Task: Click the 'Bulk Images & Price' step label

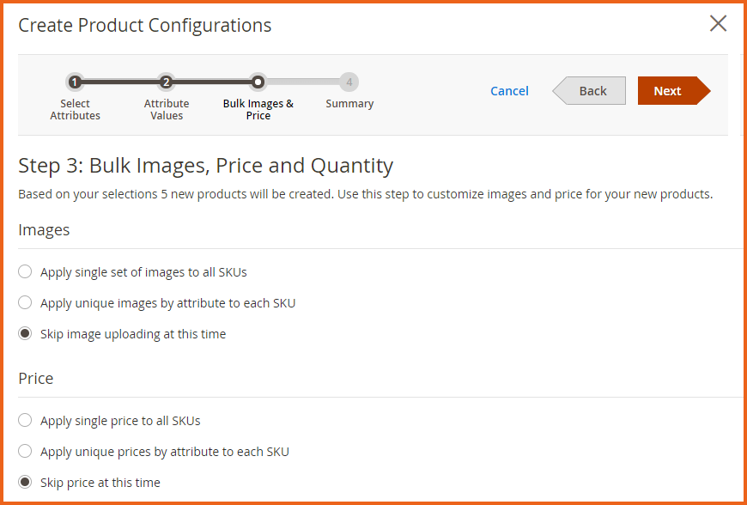Action: point(258,109)
